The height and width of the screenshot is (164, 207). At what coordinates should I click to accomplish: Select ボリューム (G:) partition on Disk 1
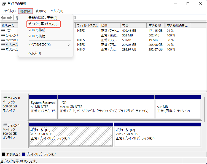(x=157, y=136)
